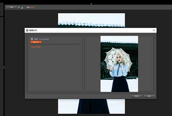Click the 编辑水印 dialog title bar

86,30
